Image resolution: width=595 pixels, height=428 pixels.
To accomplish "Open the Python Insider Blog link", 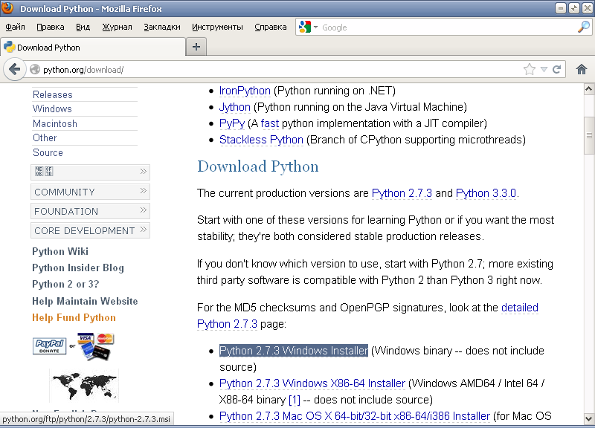I will (78, 267).
